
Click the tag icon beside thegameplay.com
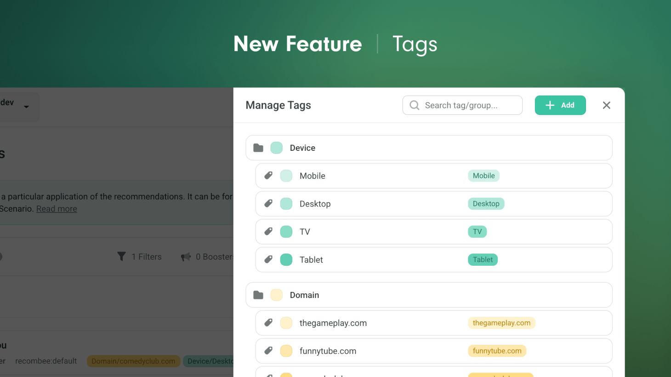(x=268, y=323)
